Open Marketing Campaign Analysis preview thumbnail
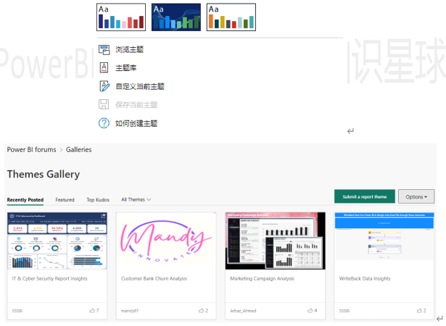Screen dimensions: 446x326 pos(276,241)
